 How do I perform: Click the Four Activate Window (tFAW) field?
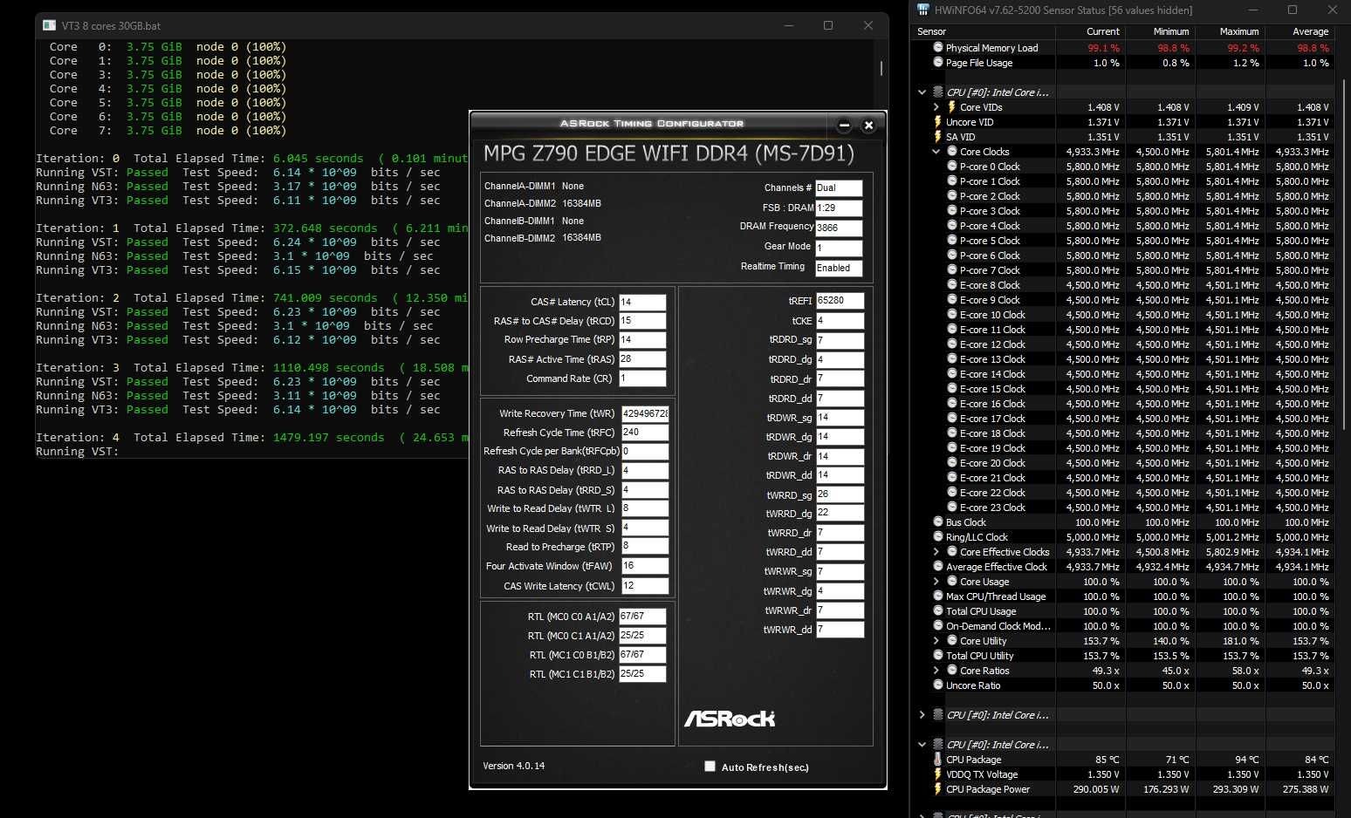click(645, 565)
